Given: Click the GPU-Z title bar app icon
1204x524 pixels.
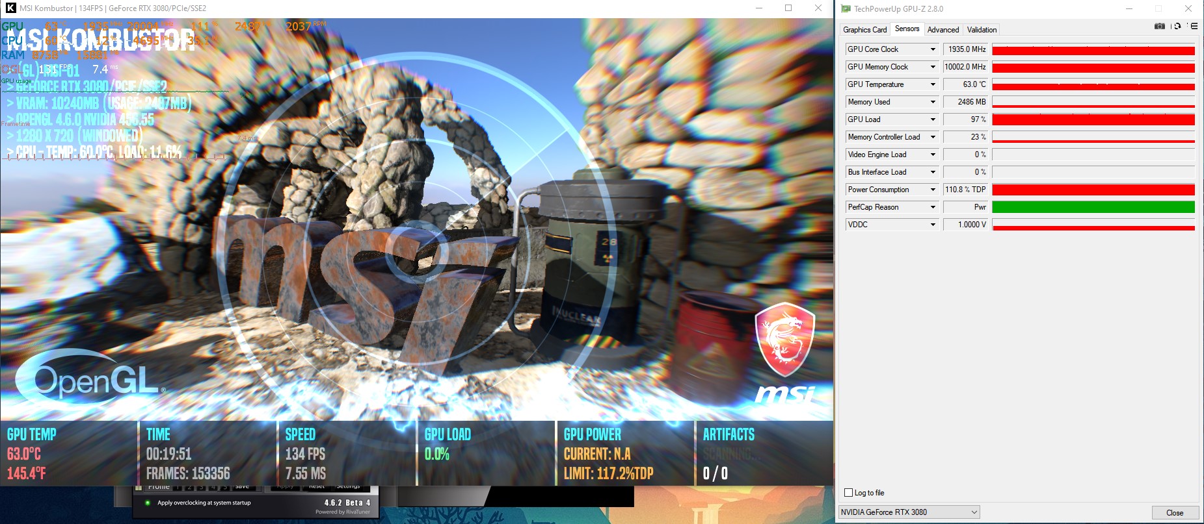Looking at the screenshot, I should pos(846,9).
